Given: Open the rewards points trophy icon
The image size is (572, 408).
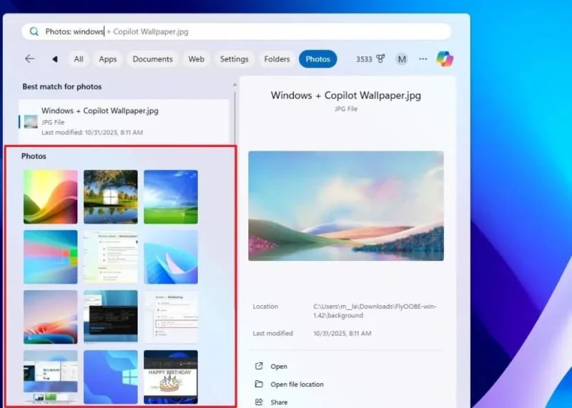Looking at the screenshot, I should [x=380, y=59].
